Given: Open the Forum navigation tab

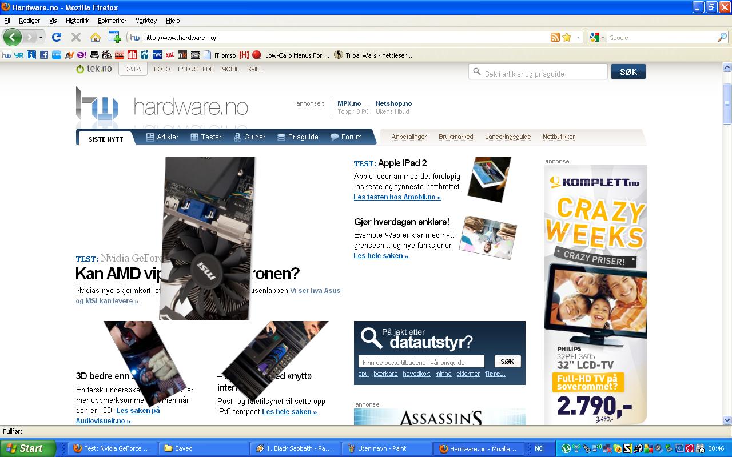Looking at the screenshot, I should [346, 137].
